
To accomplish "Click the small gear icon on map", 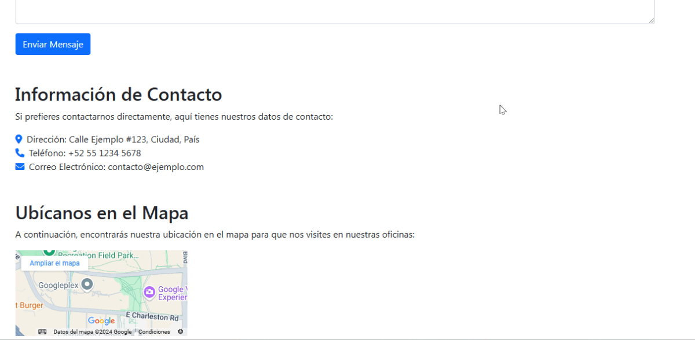I will pos(180,332).
